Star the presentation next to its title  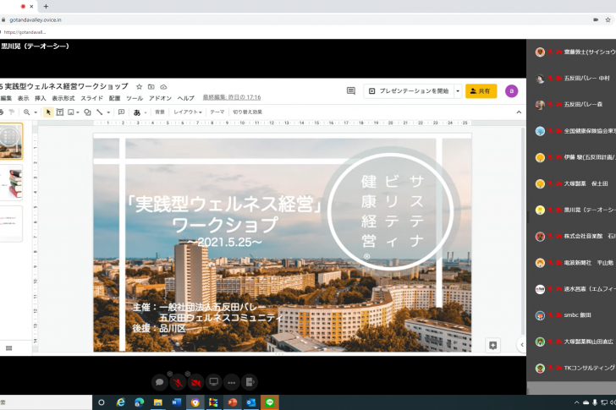[x=140, y=86]
